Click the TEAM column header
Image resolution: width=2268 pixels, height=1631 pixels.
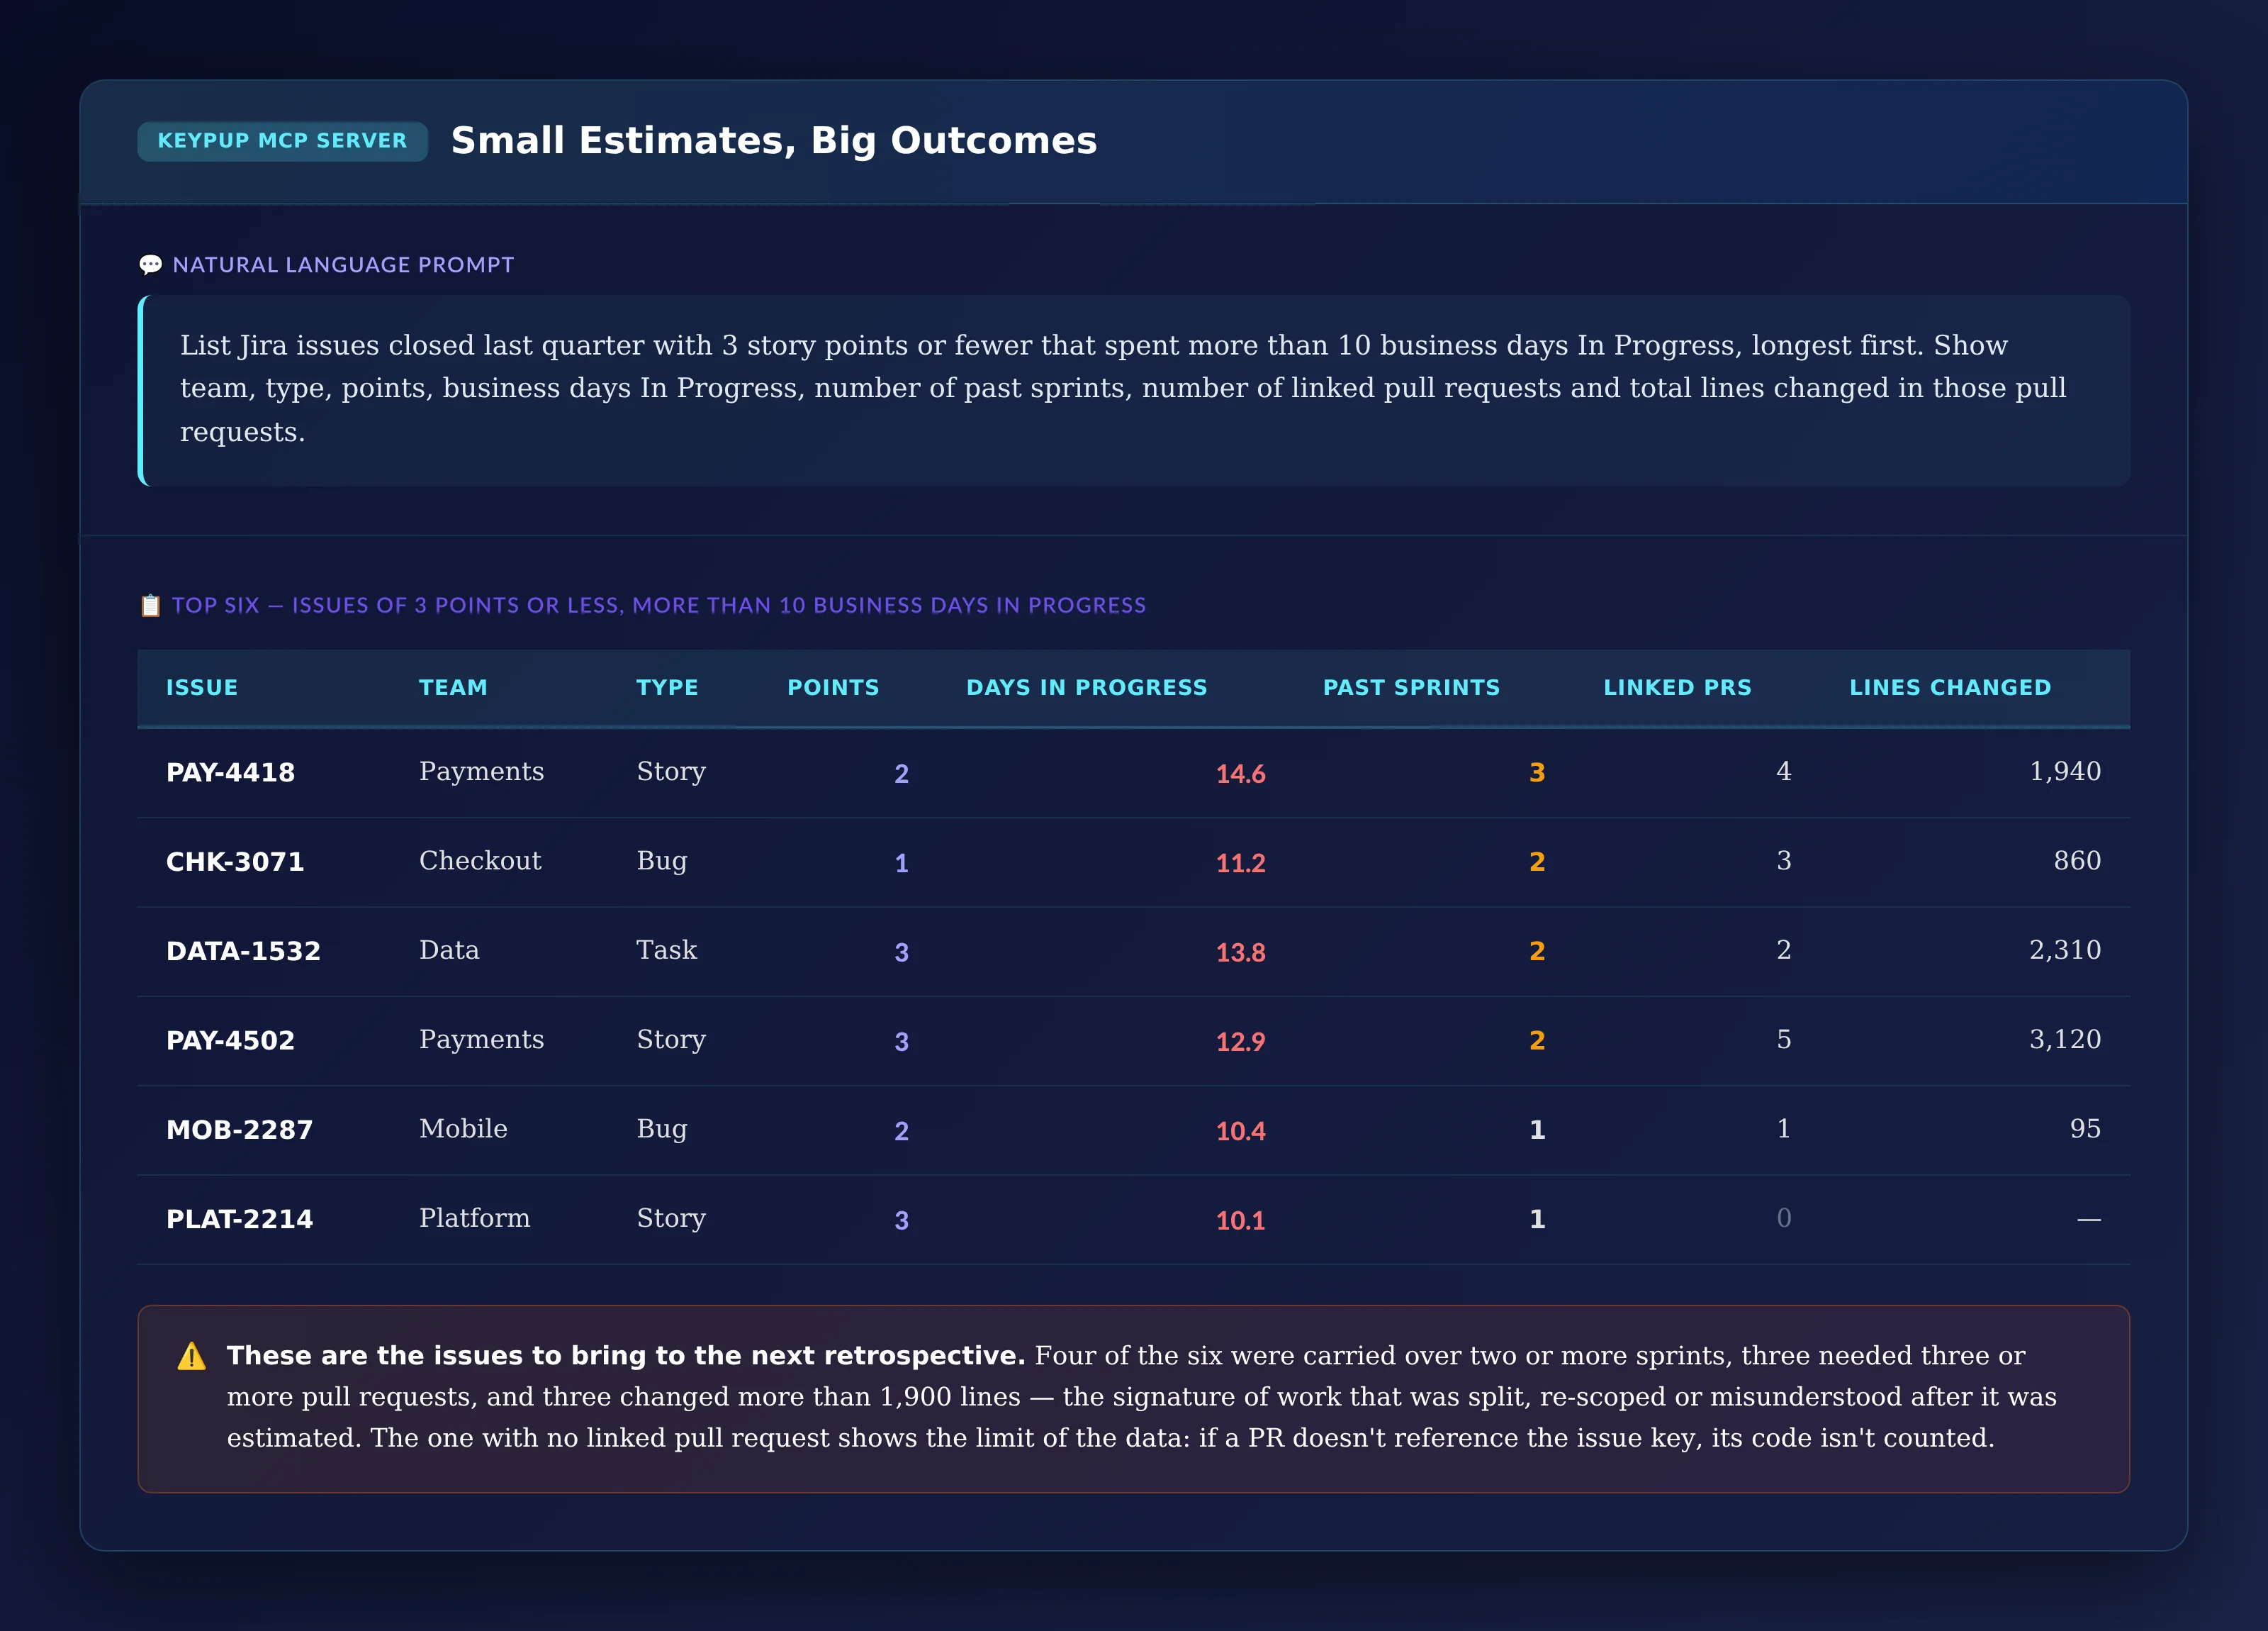pyautogui.click(x=453, y=687)
